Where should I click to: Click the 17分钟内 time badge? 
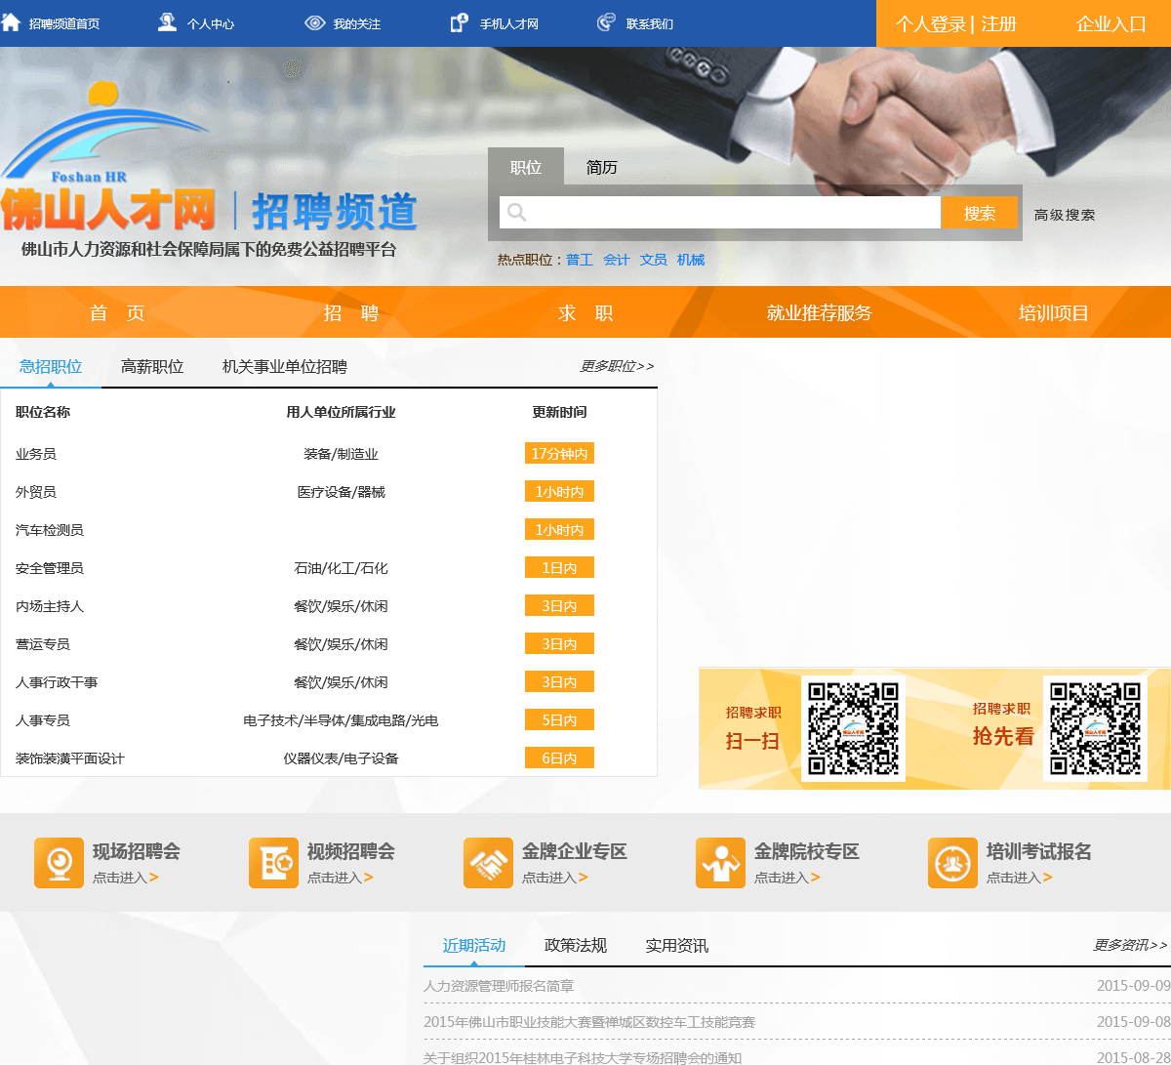(x=559, y=453)
